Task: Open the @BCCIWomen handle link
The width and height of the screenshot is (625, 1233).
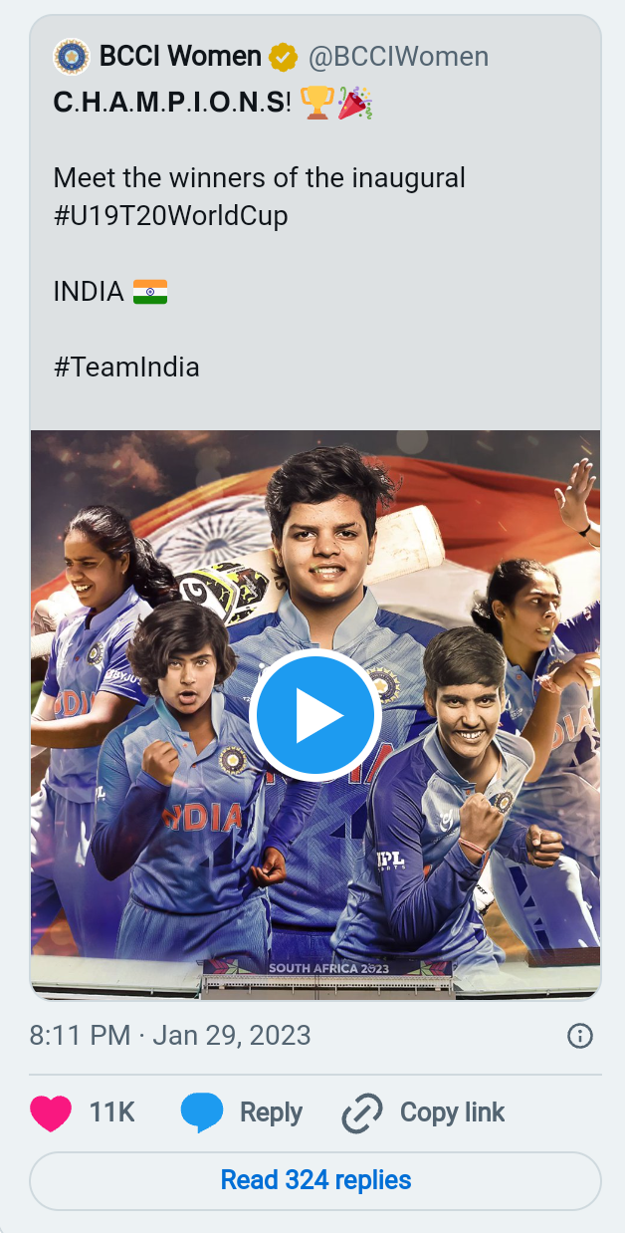Action: pyautogui.click(x=398, y=58)
